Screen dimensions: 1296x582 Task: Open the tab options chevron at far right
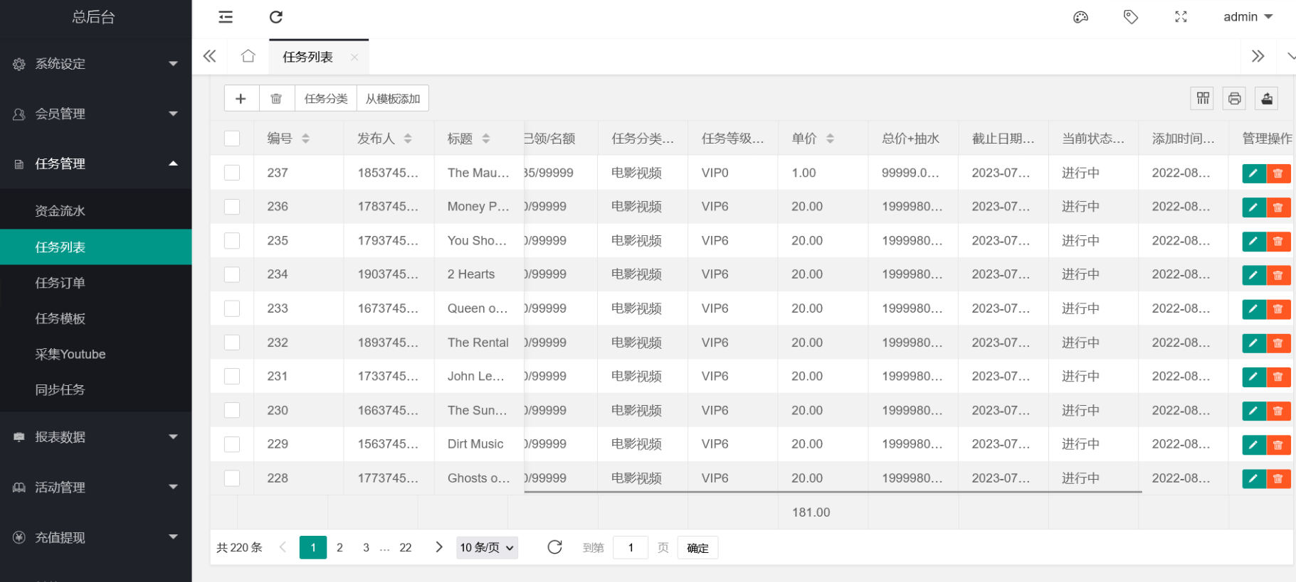[1290, 56]
